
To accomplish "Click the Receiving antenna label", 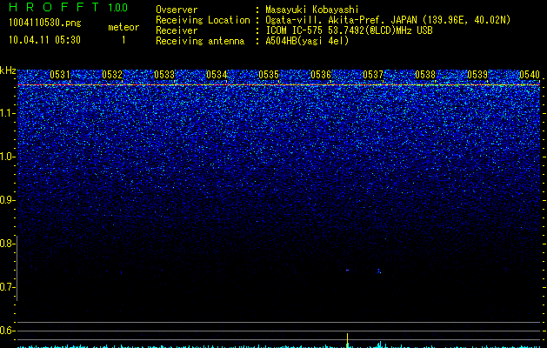I will tap(200, 41).
